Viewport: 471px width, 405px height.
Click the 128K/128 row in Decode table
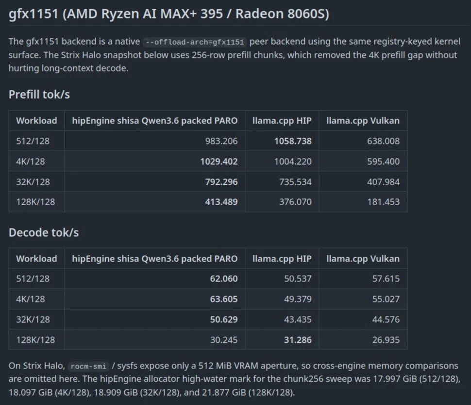point(208,340)
